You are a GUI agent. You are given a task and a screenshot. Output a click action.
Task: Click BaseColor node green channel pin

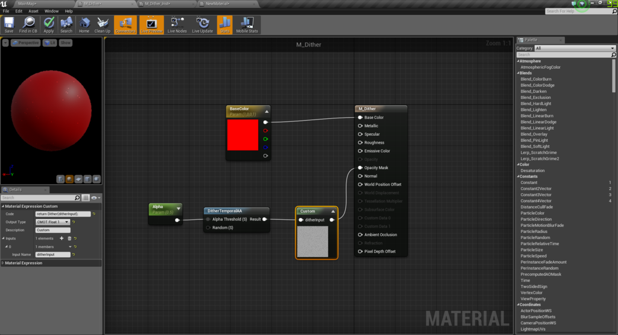point(266,139)
